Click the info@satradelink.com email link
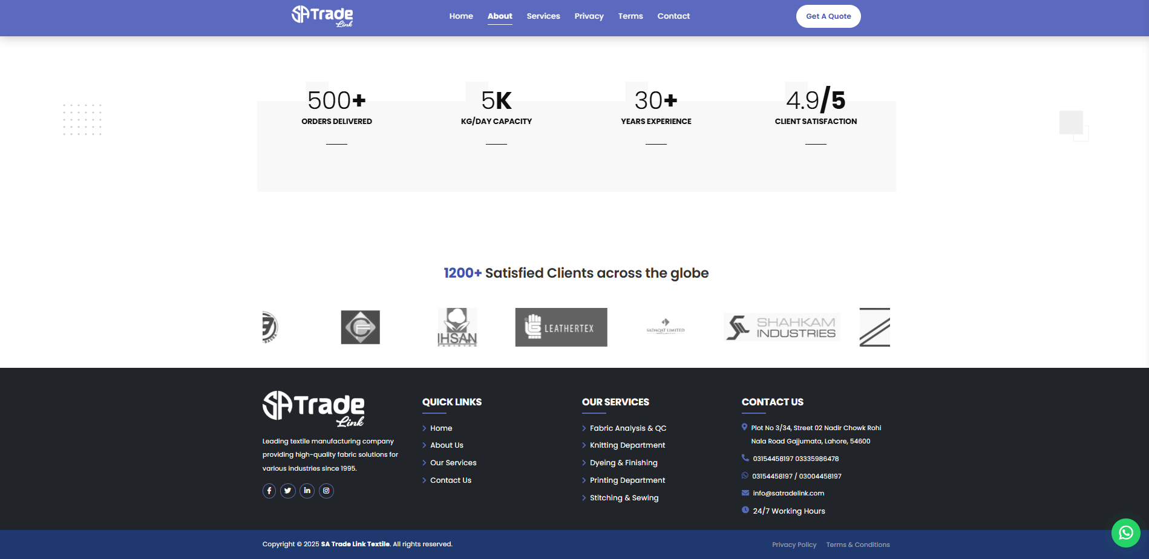This screenshot has width=1149, height=559. tap(788, 494)
